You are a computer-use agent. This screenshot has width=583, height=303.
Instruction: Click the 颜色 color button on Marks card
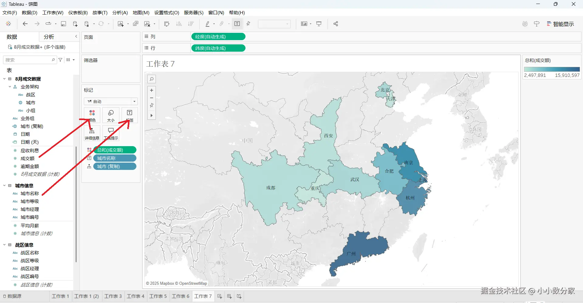pyautogui.click(x=92, y=115)
